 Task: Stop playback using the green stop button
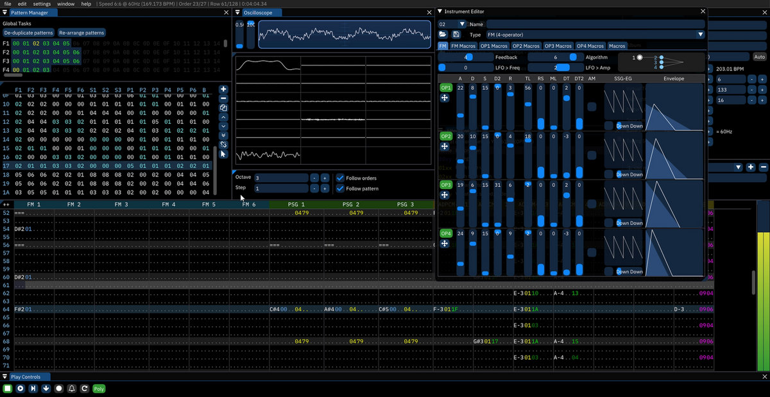coord(8,388)
